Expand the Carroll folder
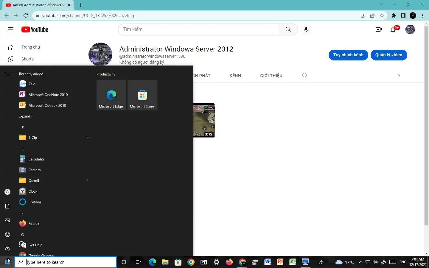429x268 pixels. pos(54,181)
